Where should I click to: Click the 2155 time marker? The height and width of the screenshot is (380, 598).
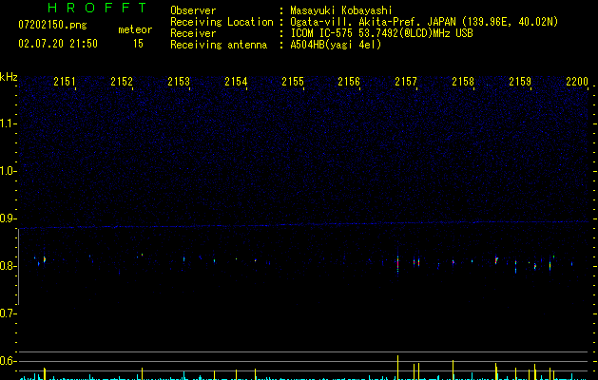(x=293, y=82)
